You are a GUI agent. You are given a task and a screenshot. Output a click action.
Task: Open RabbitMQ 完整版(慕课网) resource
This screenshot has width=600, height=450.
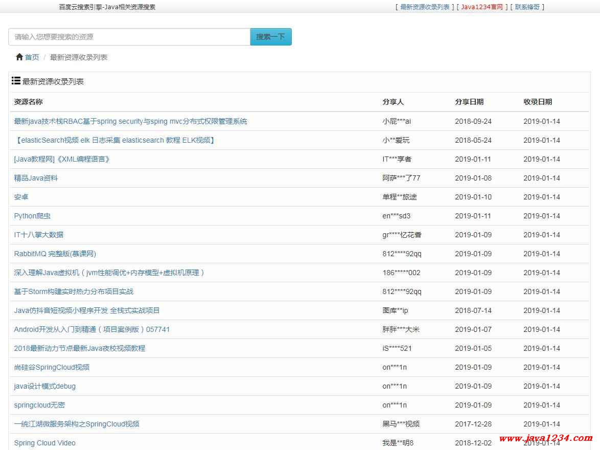coord(55,254)
